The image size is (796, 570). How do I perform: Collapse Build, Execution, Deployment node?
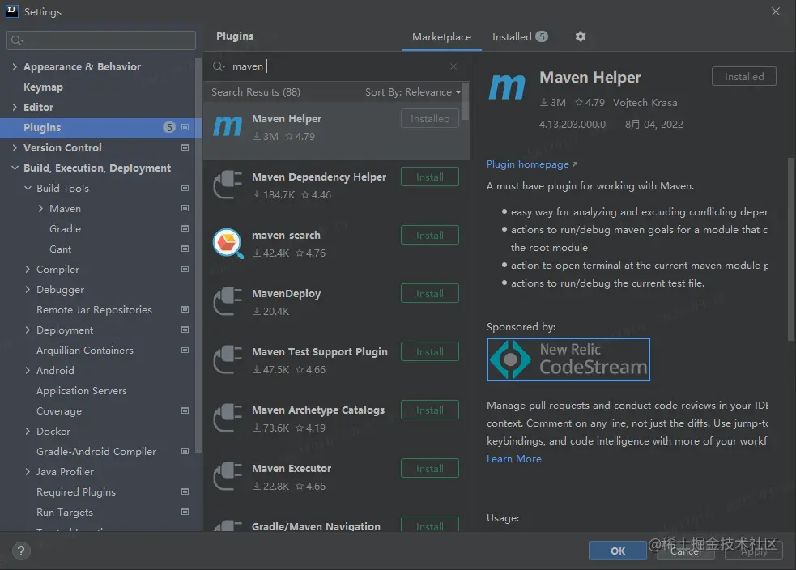coord(15,168)
